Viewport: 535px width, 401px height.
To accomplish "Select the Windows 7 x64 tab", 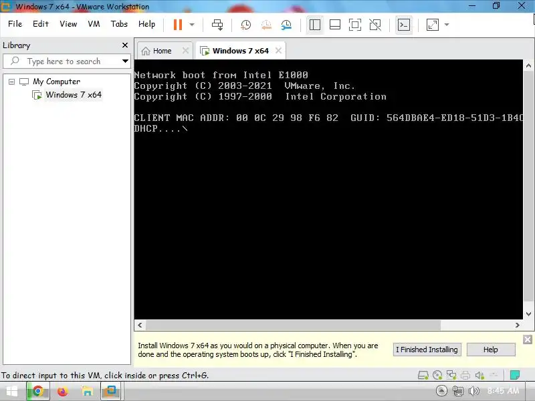I will click(x=240, y=51).
